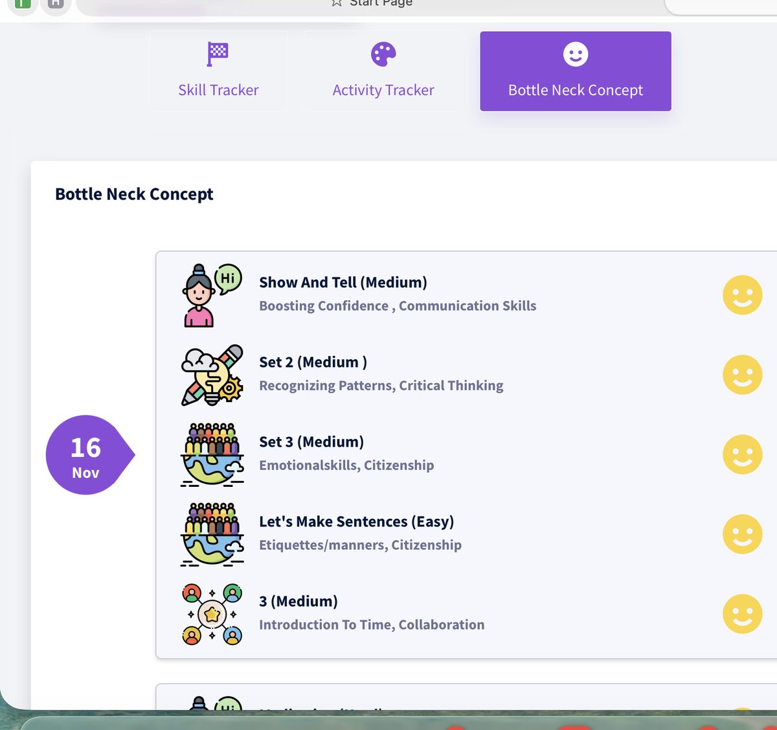This screenshot has height=730, width=777.
Task: Click yellow smiley for Set 2 (Medium)
Action: click(x=742, y=375)
